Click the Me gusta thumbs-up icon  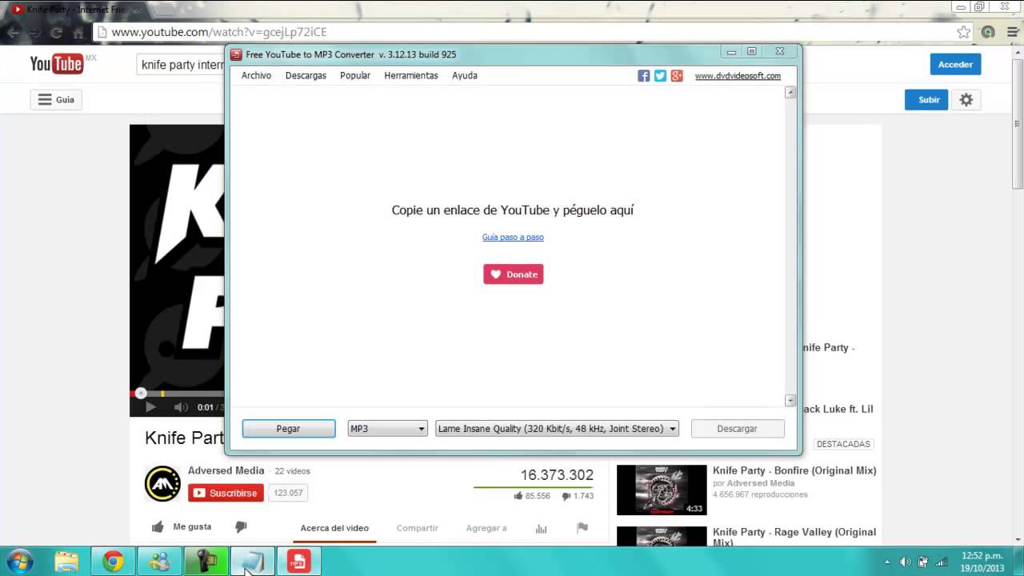click(x=158, y=527)
